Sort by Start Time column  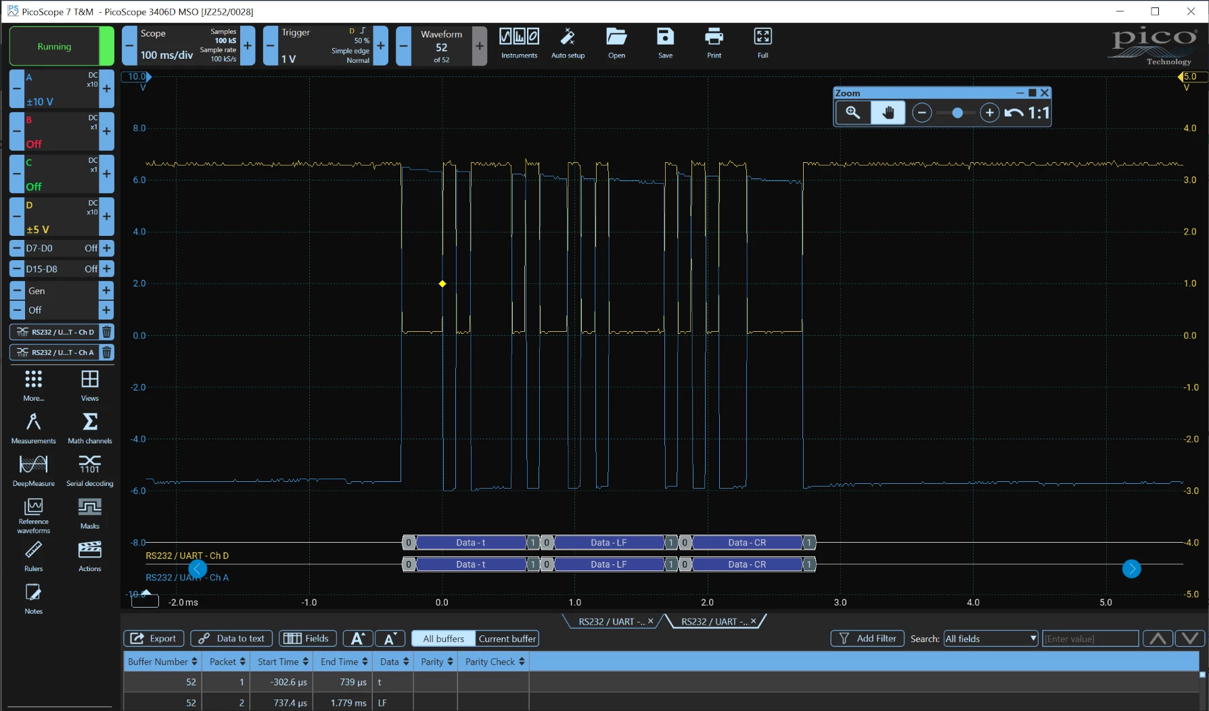[283, 662]
